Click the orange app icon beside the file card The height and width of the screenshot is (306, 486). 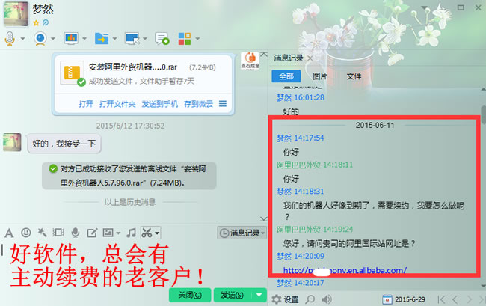(x=250, y=61)
